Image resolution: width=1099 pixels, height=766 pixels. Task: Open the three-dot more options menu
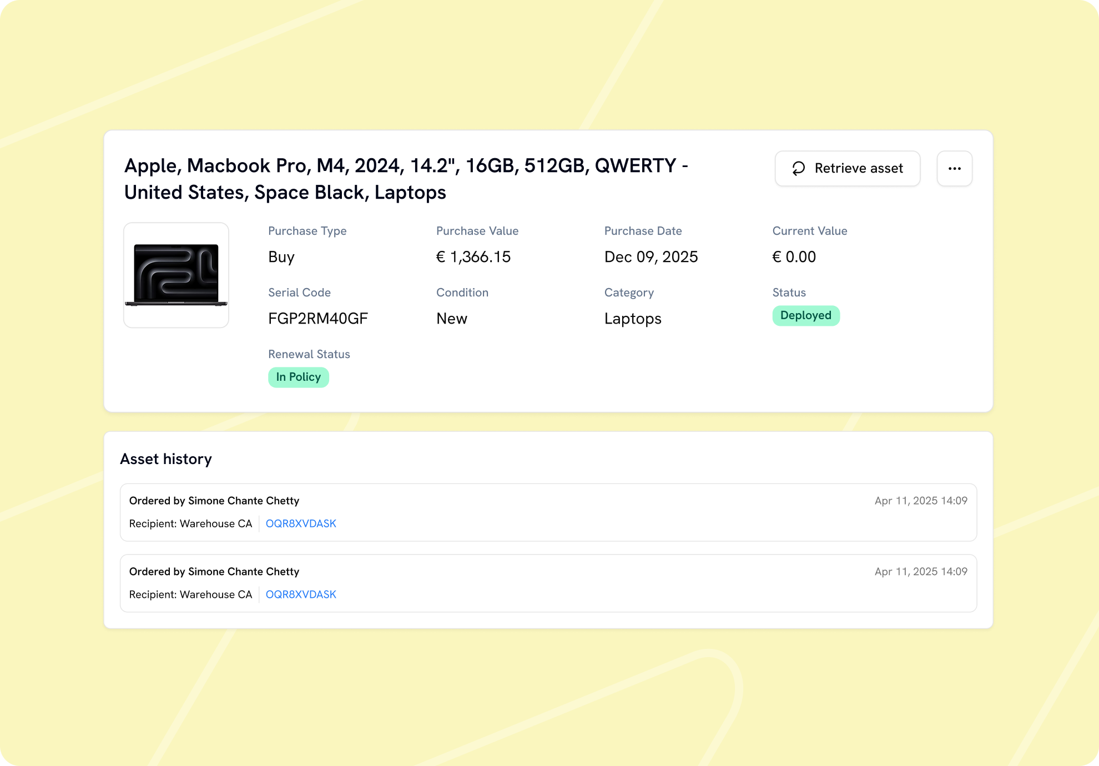(x=955, y=168)
